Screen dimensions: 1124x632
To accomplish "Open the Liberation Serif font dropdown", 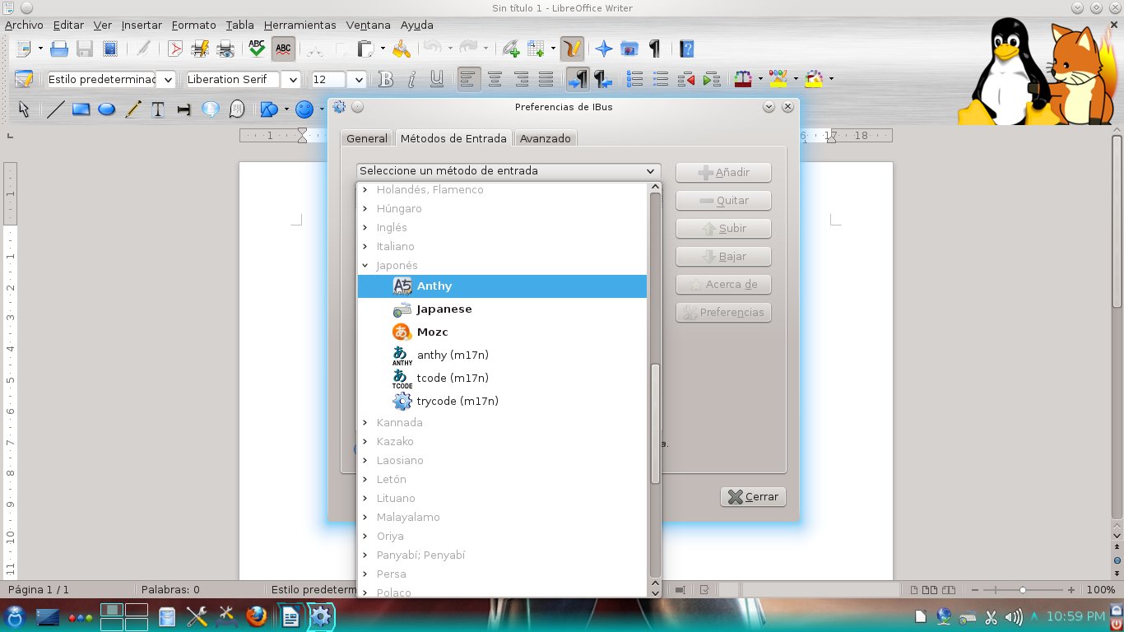I will tap(292, 79).
